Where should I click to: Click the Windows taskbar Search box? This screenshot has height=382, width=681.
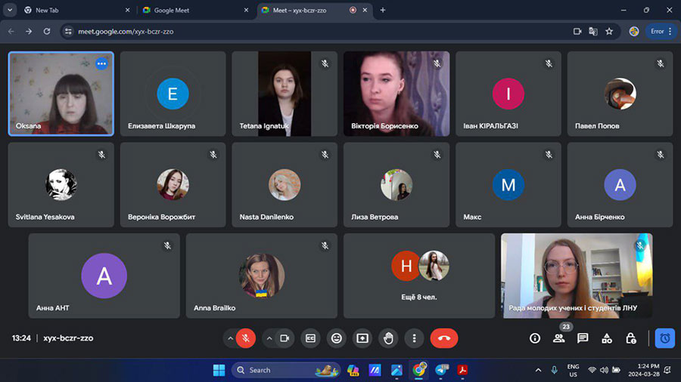(286, 371)
